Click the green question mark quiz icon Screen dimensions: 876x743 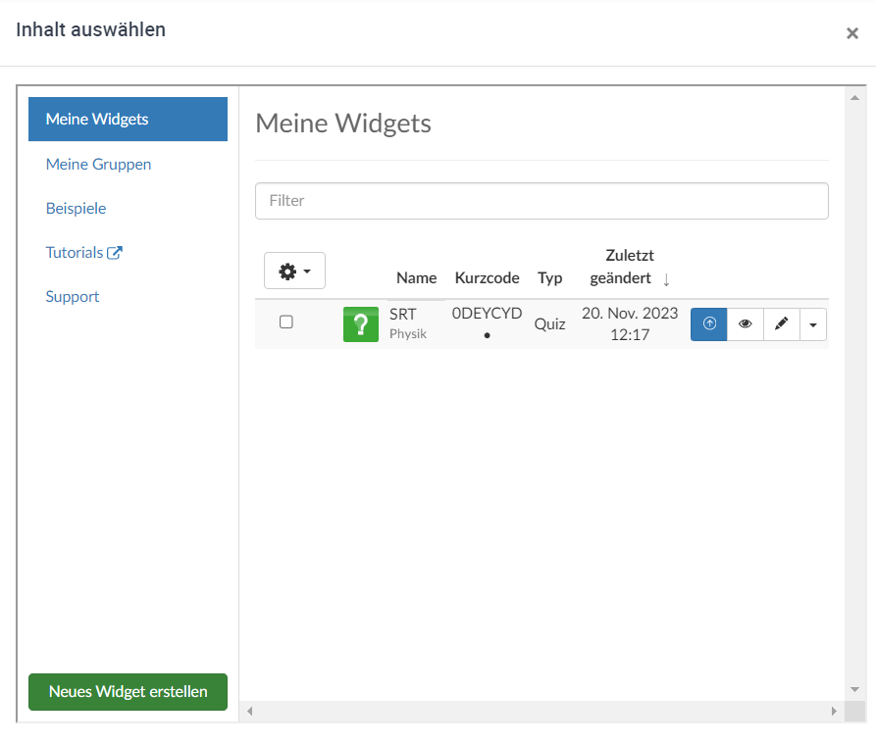click(x=360, y=324)
